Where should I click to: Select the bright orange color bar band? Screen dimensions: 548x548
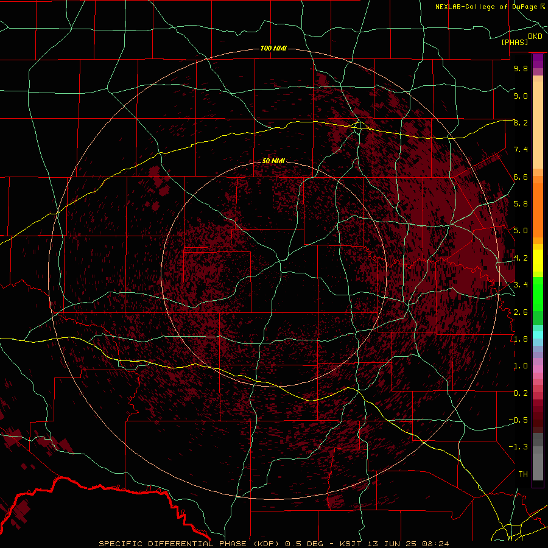click(x=538, y=211)
